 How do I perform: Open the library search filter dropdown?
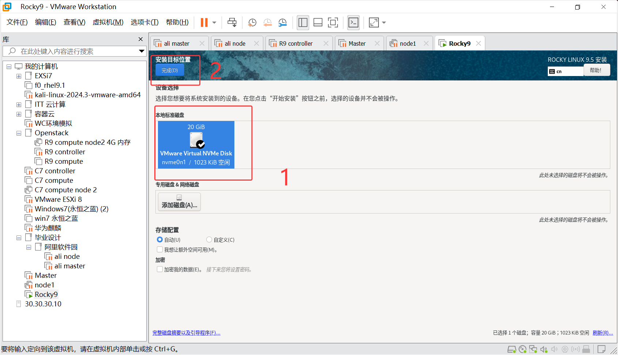(x=142, y=51)
